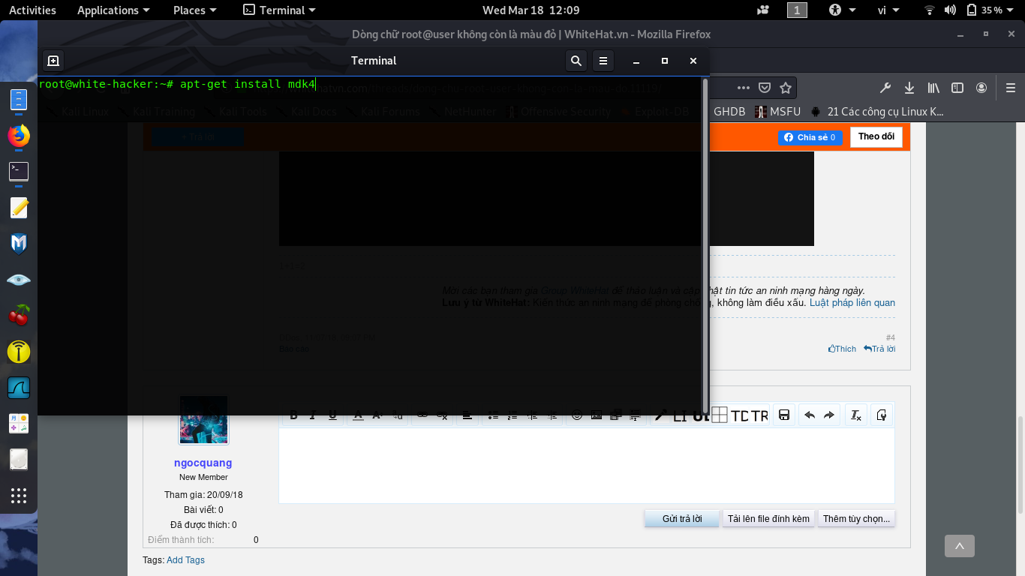
Task: Expand the Applications menu
Action: pos(113,10)
